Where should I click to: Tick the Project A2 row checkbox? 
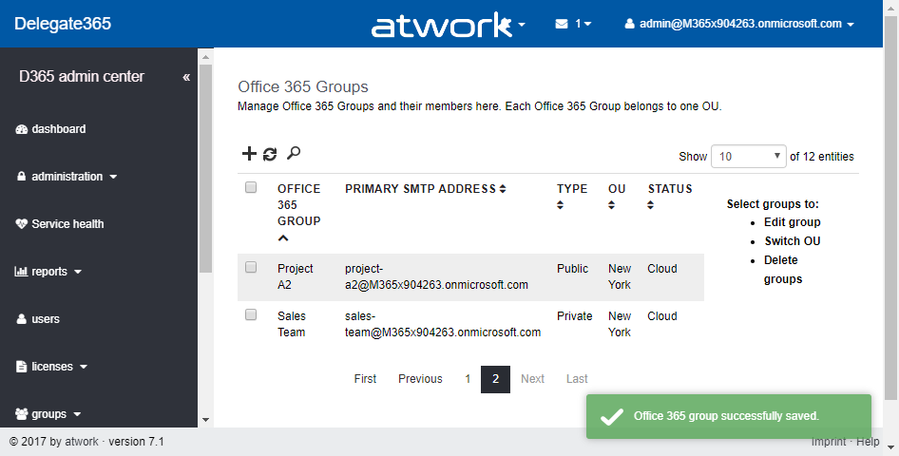(x=251, y=268)
